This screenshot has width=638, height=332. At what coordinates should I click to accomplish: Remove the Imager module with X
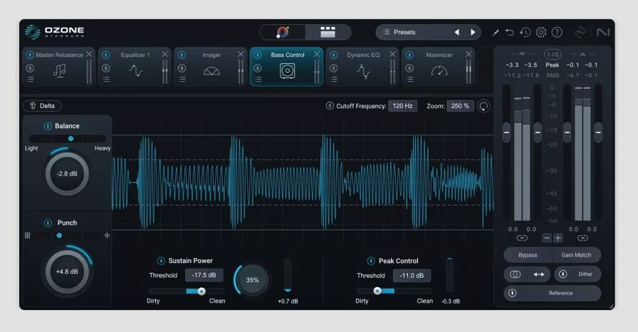[241, 54]
